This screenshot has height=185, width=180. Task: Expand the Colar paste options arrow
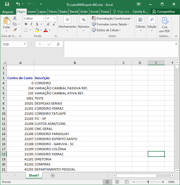[x=7, y=31]
